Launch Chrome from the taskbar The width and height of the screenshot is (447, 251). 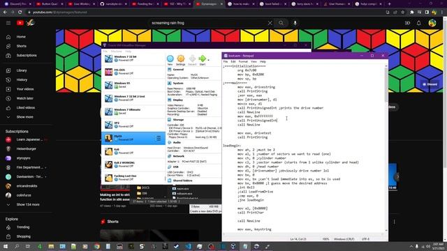(x=97, y=246)
